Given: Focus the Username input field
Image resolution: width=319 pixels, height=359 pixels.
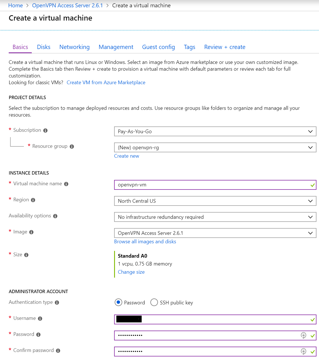Looking at the screenshot, I should [x=215, y=319].
